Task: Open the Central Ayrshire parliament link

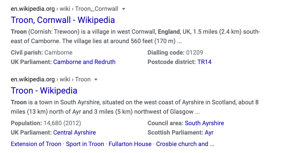Action: [x=74, y=132]
